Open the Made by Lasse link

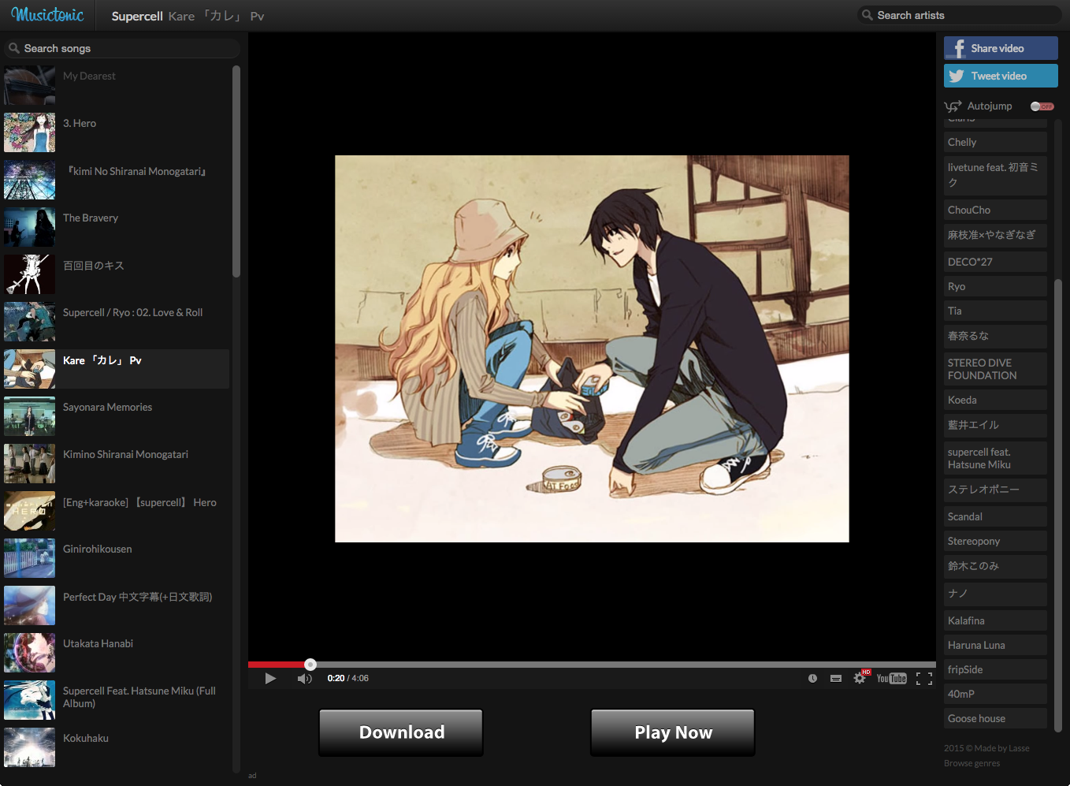1001,748
